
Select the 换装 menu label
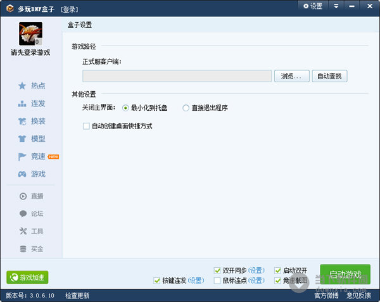(38, 121)
